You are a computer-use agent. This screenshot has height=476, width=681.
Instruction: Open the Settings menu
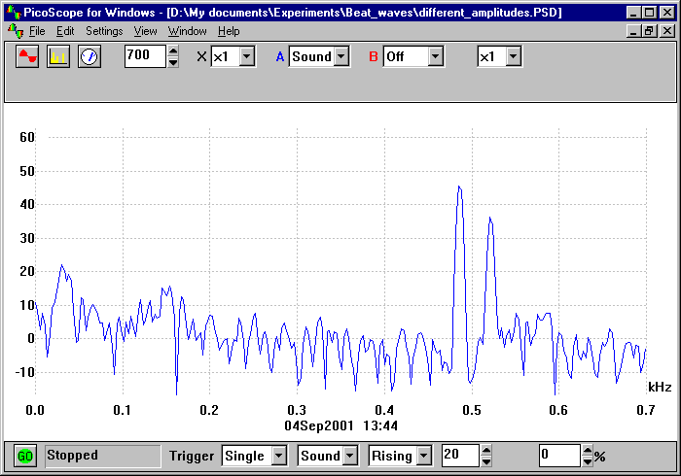[104, 31]
